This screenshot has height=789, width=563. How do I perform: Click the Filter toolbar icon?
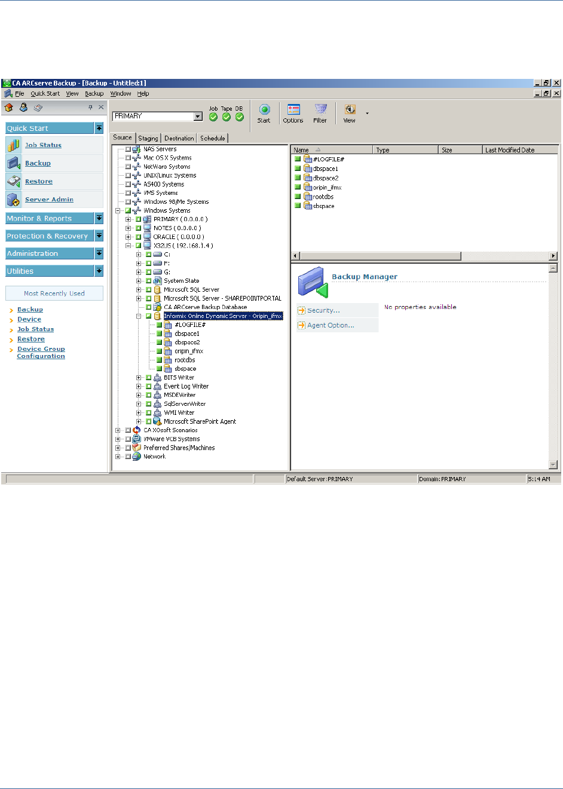click(x=321, y=109)
